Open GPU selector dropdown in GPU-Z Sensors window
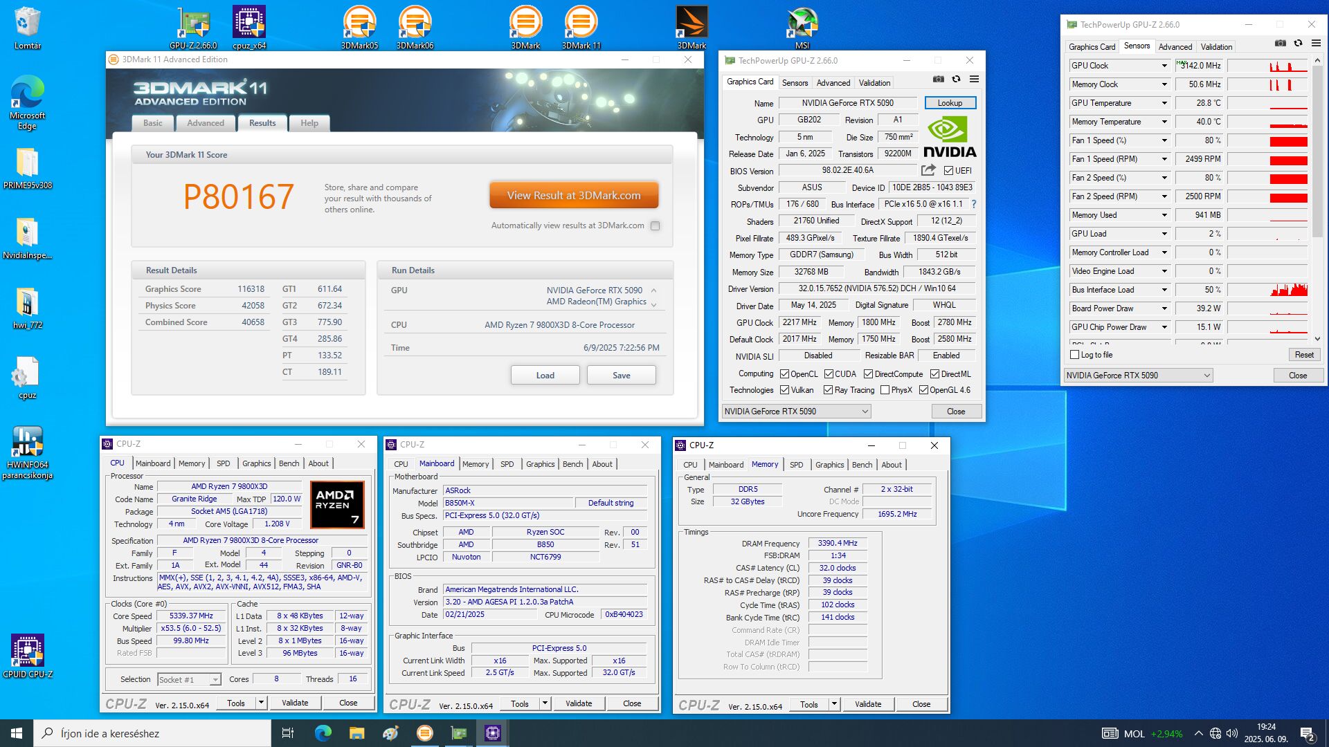The height and width of the screenshot is (747, 1329). click(x=1138, y=376)
